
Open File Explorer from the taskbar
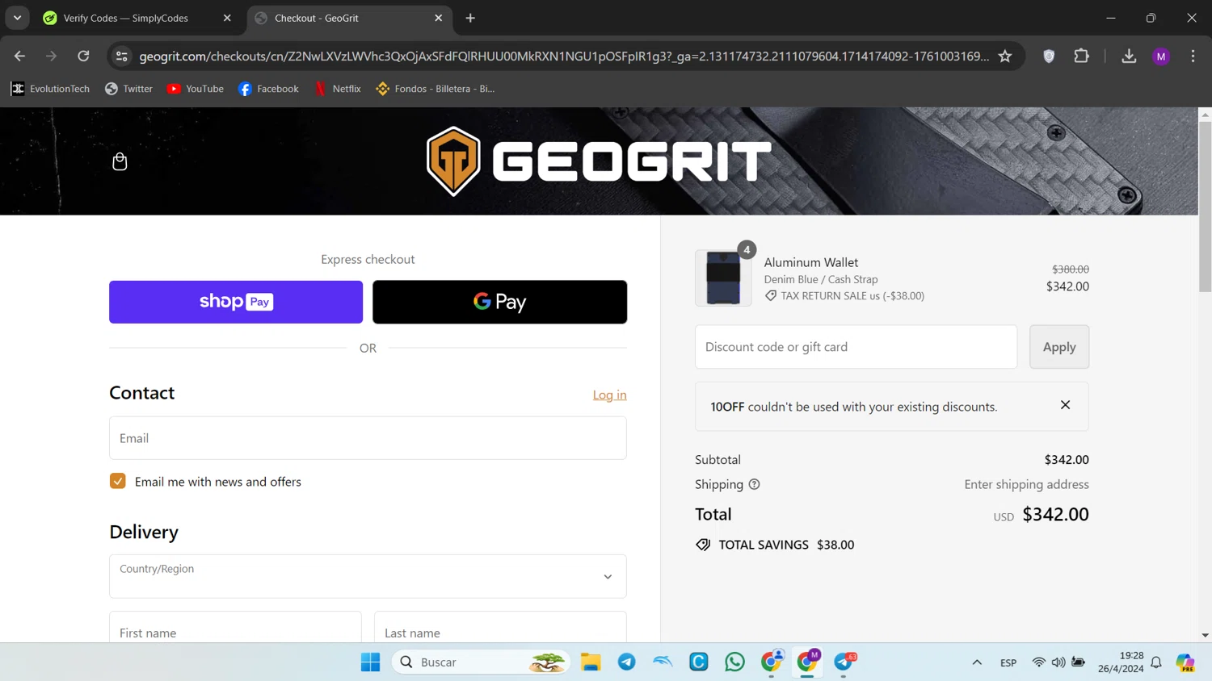tap(591, 662)
